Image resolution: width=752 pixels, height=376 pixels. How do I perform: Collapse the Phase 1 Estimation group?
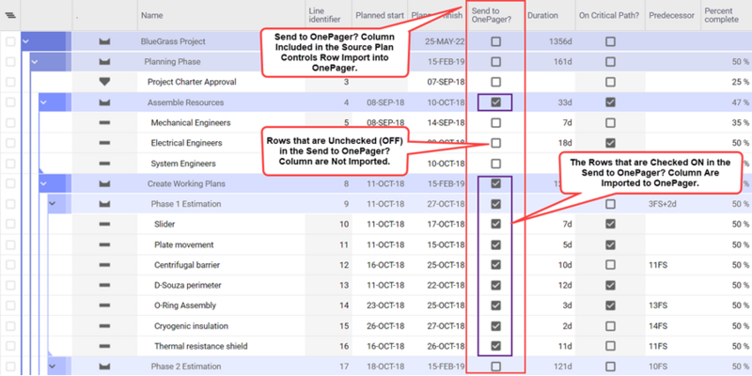coord(53,204)
